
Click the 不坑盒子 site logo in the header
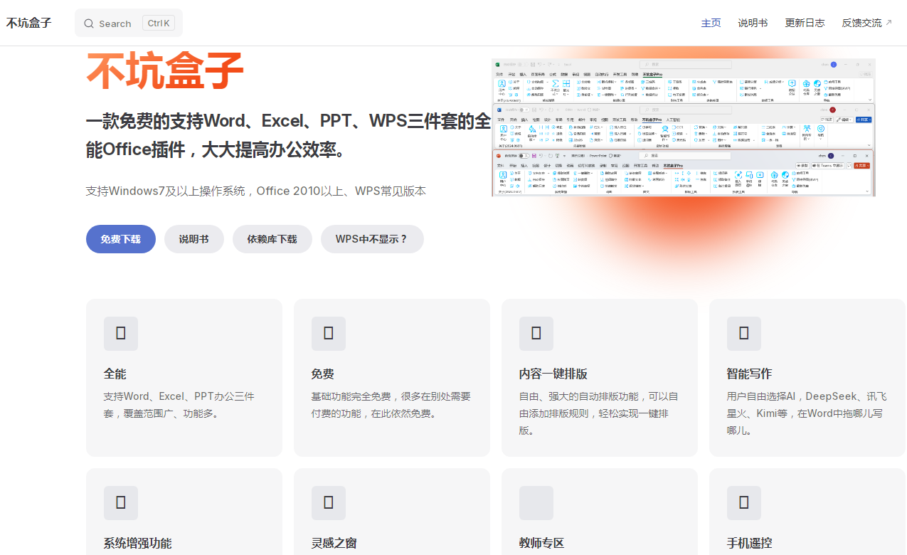pyautogui.click(x=29, y=23)
